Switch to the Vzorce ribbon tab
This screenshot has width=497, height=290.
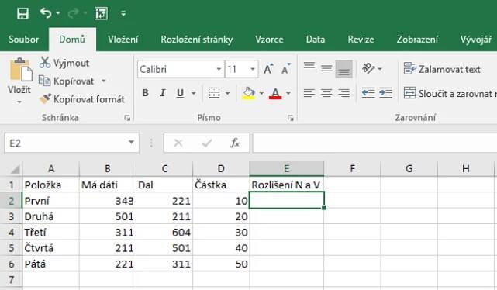coord(269,40)
